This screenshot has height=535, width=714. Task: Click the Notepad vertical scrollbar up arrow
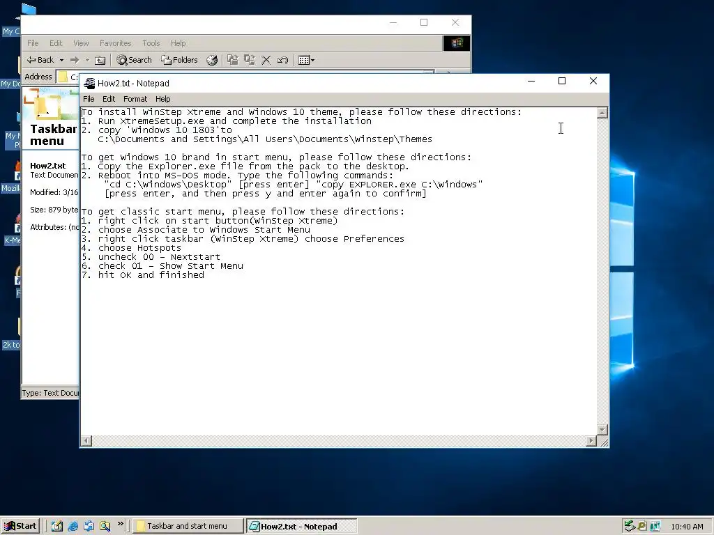click(602, 113)
